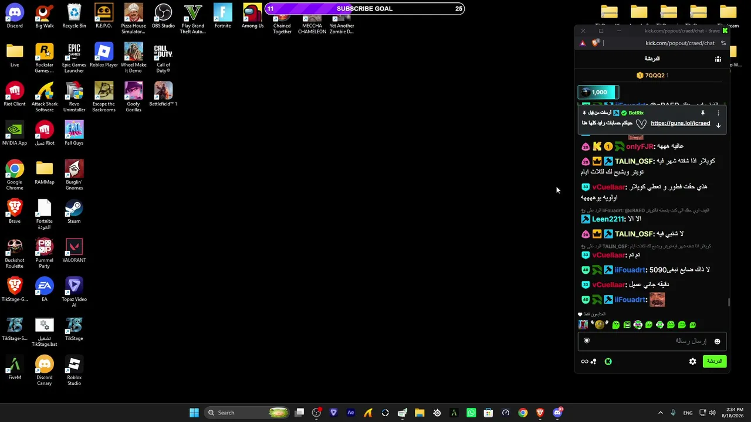Launch Rockstar Games Launcher
The image size is (751, 422).
pyautogui.click(x=45, y=57)
